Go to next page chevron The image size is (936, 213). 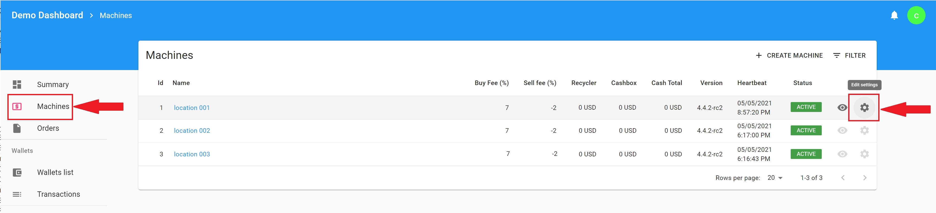pyautogui.click(x=865, y=178)
